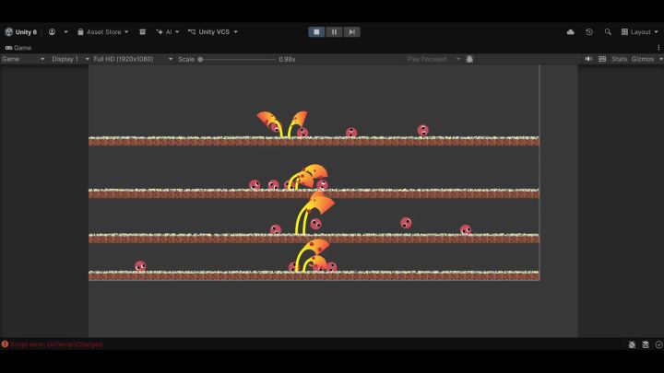Click the 0.98x scale value

(287, 59)
